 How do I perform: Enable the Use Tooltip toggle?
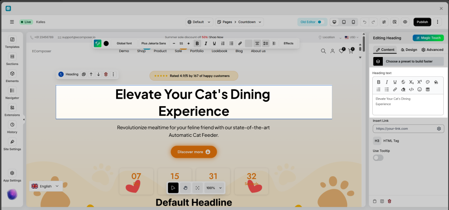[x=378, y=157]
